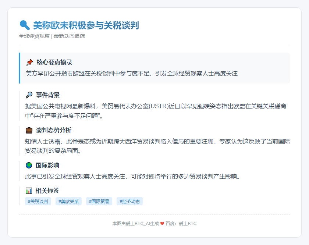
Task: Click the 事件背景 heading
Action: pos(48,95)
